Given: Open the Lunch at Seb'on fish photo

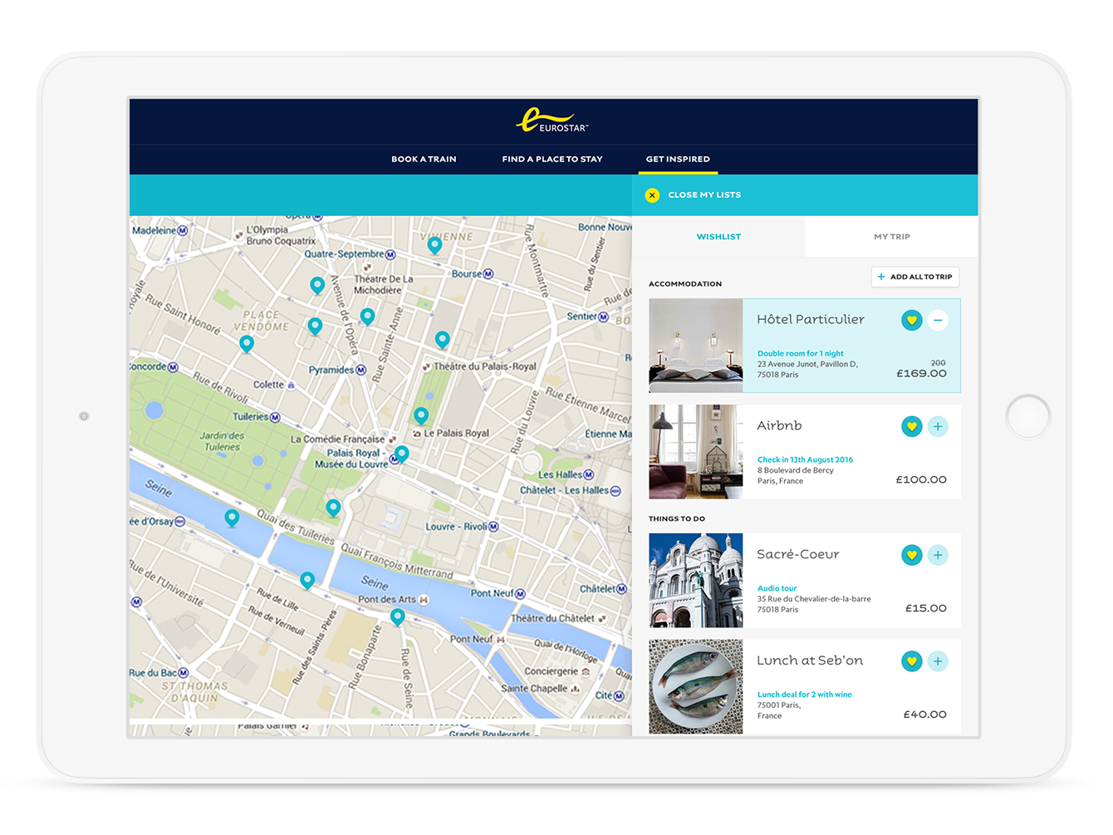Looking at the screenshot, I should pyautogui.click(x=696, y=687).
